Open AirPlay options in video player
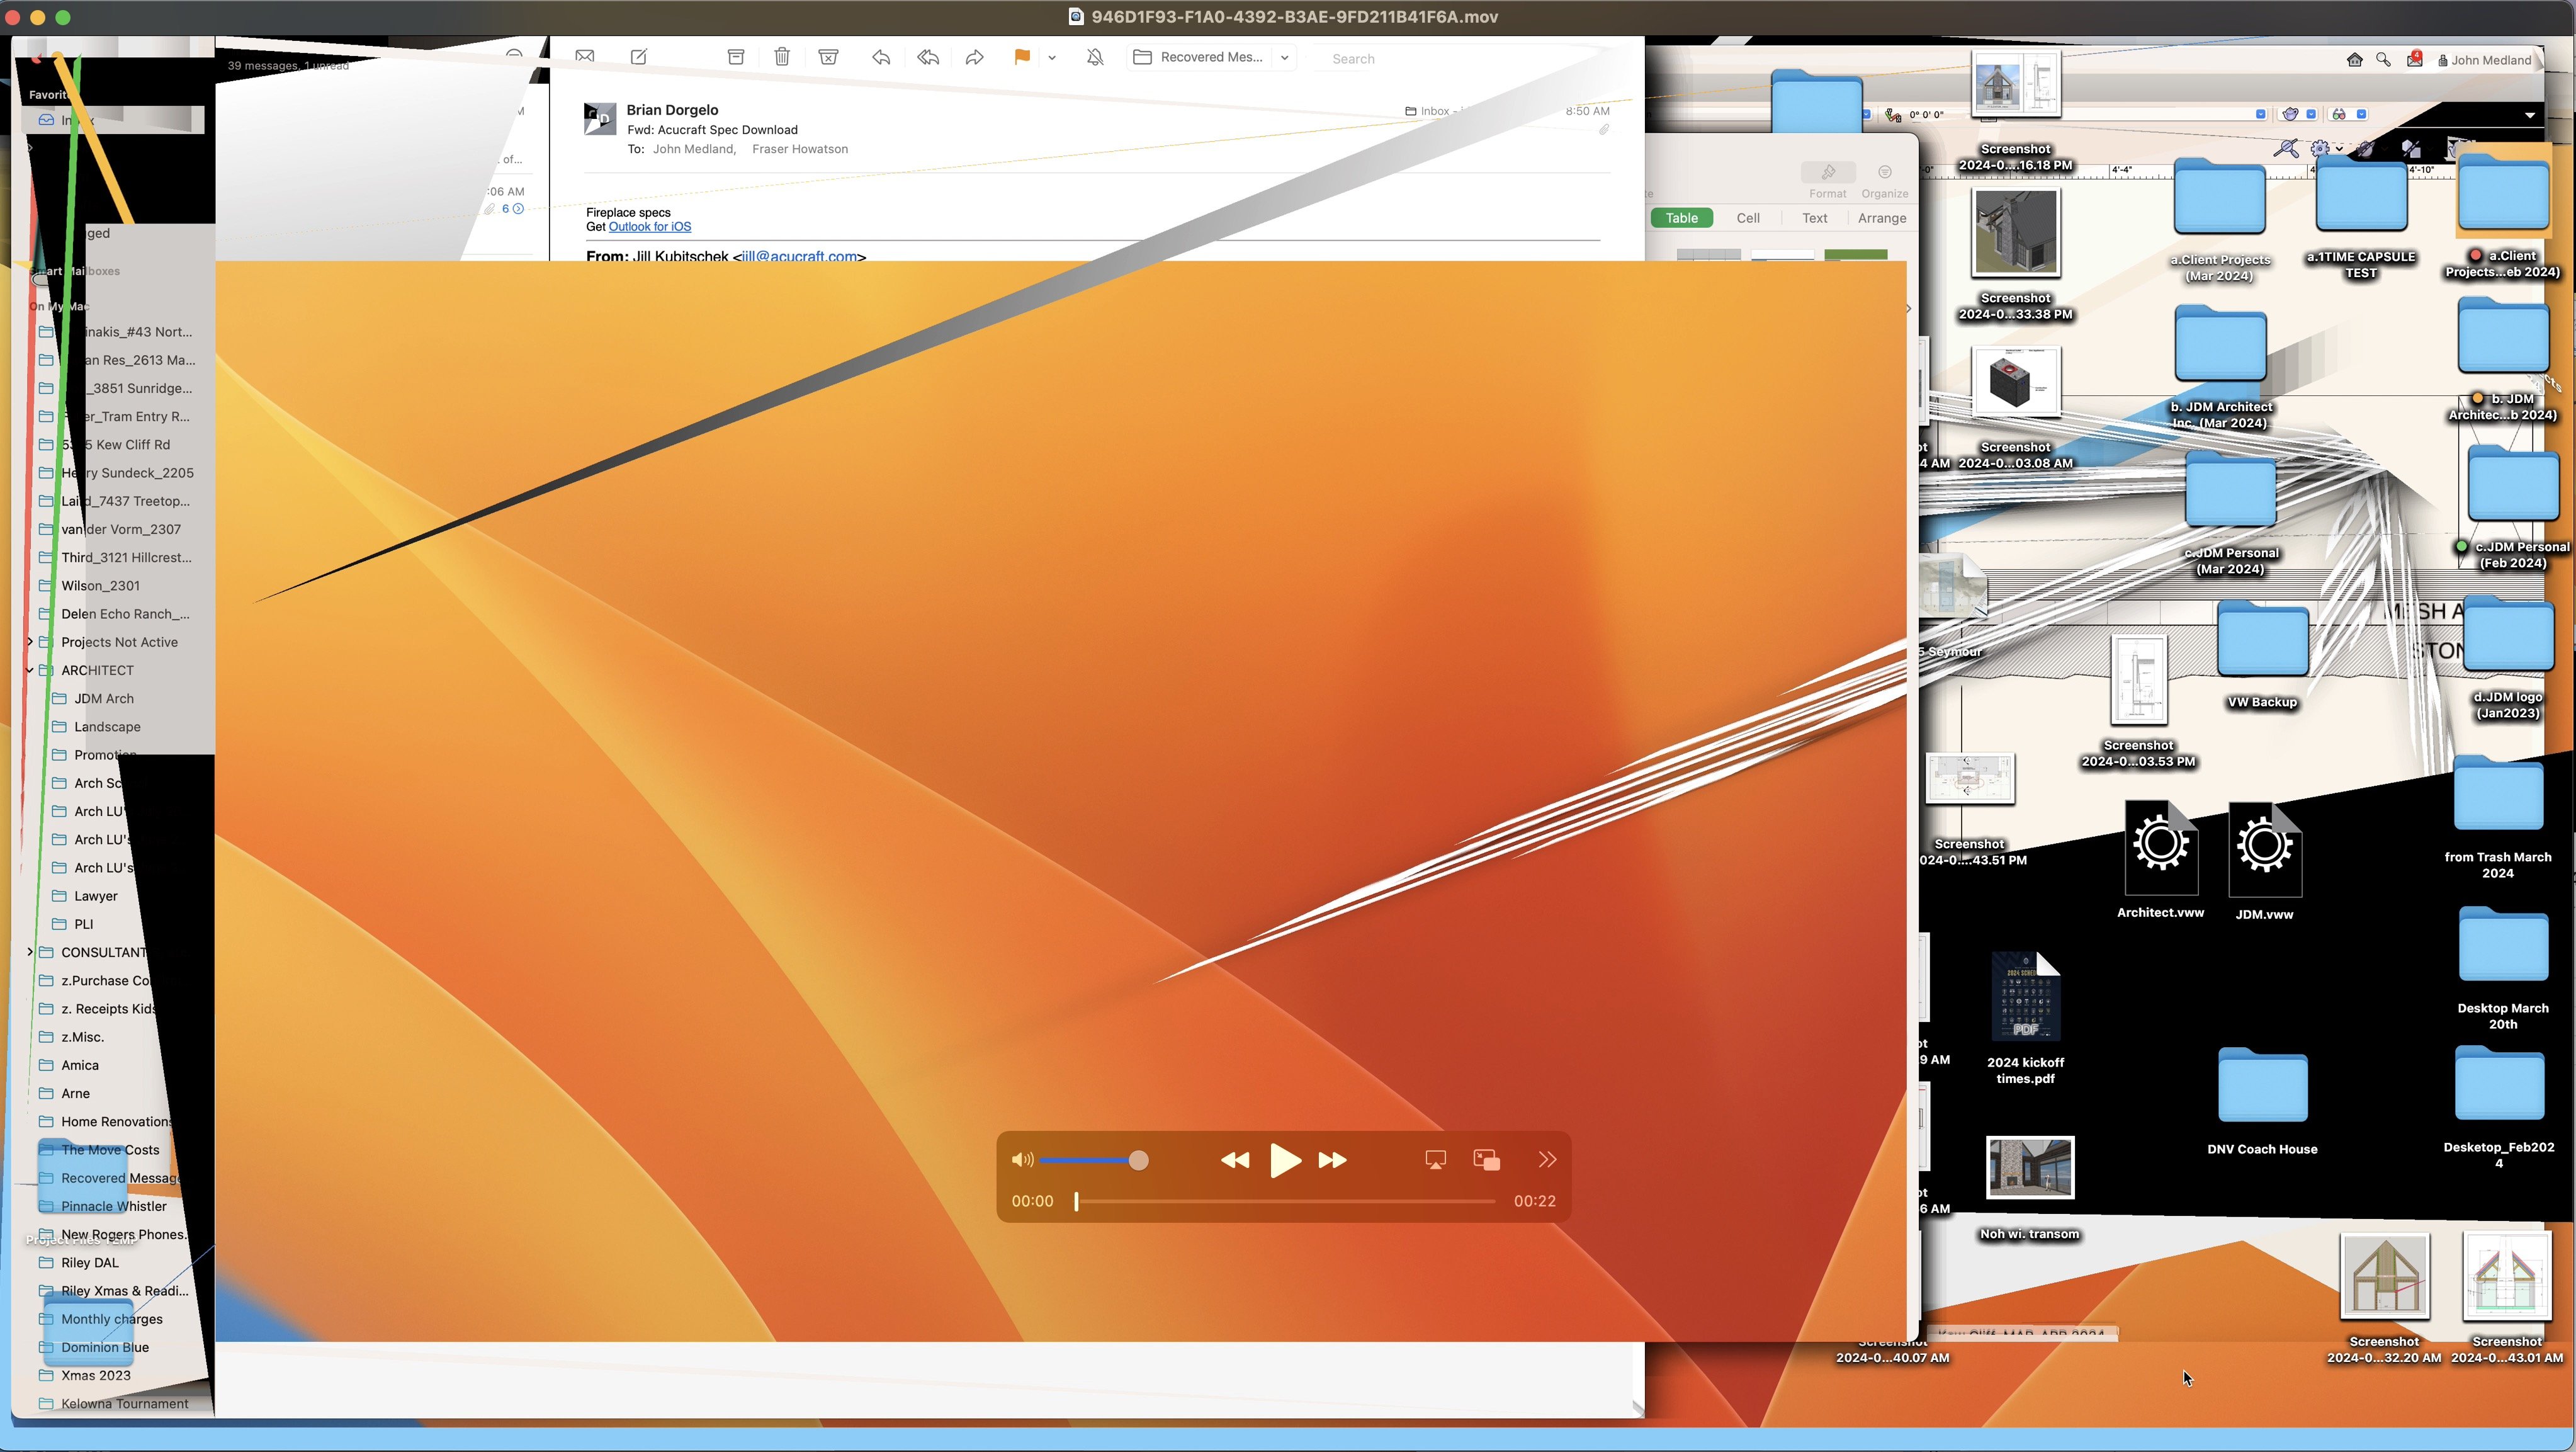 (x=1435, y=1160)
